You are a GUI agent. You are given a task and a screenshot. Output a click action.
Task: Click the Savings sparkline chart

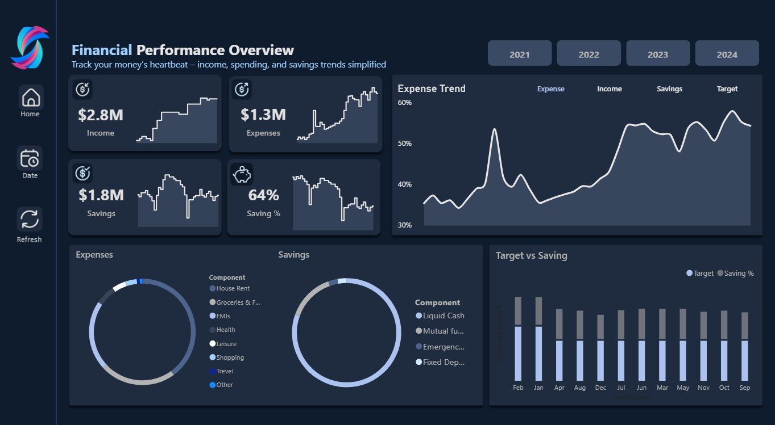(x=178, y=201)
